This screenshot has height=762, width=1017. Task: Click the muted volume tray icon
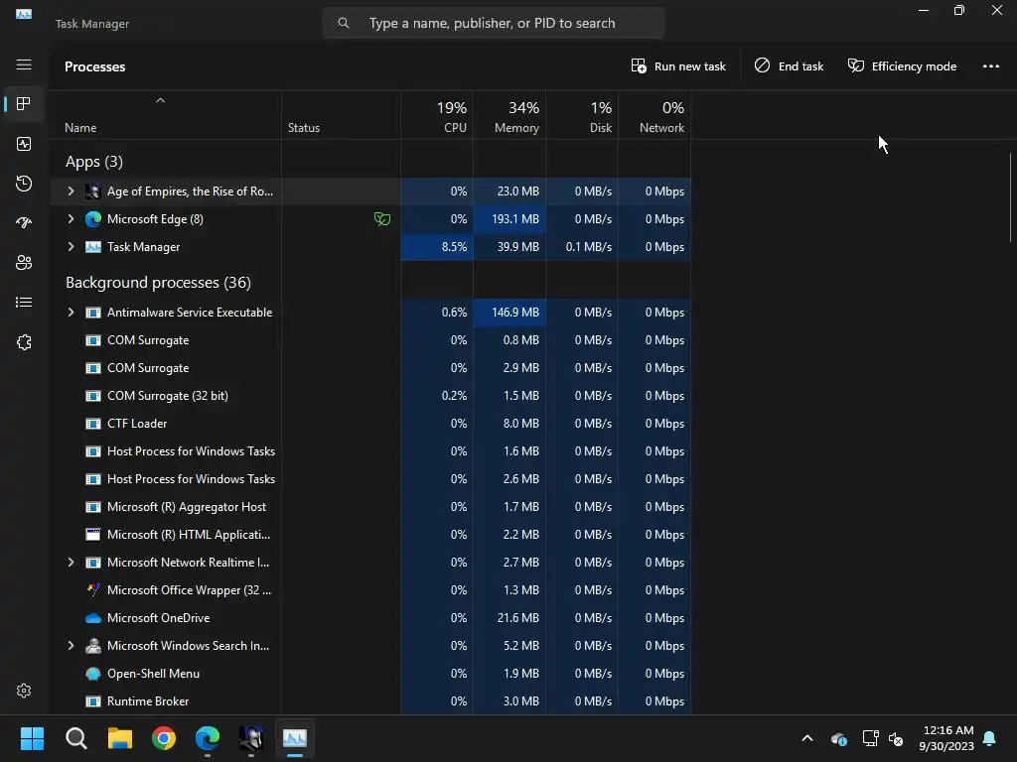pos(896,738)
